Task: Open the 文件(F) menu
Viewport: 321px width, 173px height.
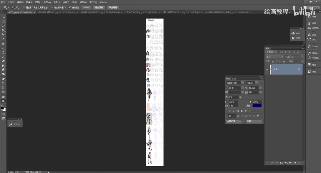Action: pos(11,2)
